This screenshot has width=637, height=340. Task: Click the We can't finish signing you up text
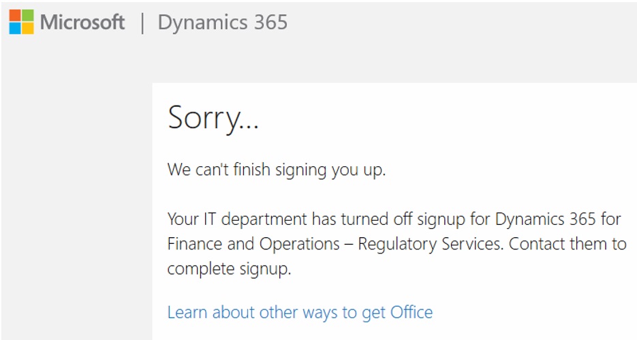coord(276,170)
